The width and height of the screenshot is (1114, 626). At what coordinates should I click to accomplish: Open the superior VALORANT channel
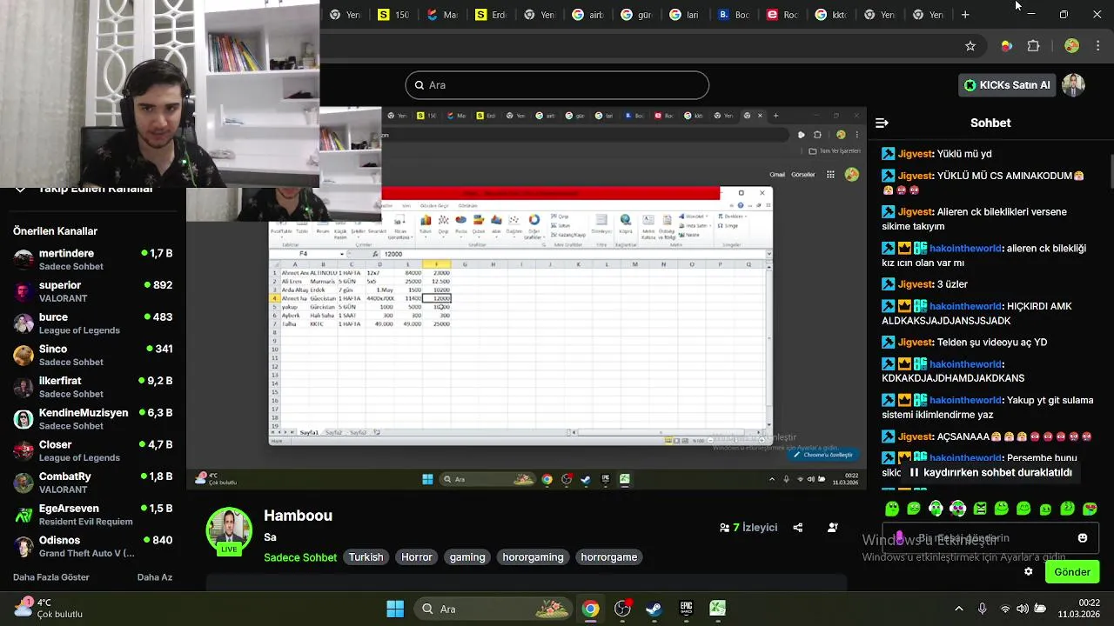(x=93, y=291)
